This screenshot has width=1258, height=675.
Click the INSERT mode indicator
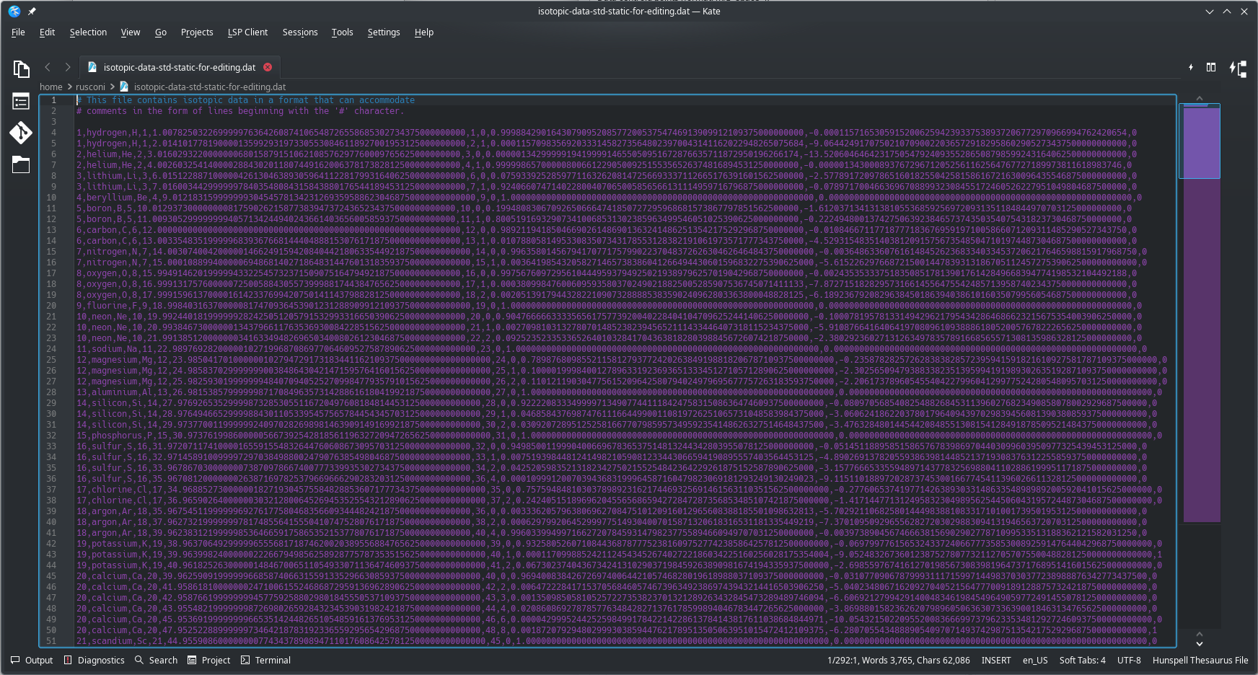point(995,660)
